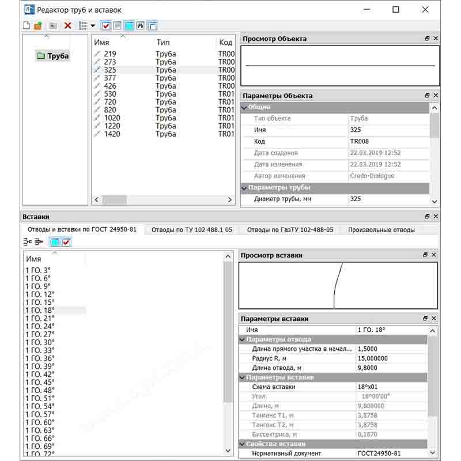Collapse the Общие parameters section

pos(244,107)
